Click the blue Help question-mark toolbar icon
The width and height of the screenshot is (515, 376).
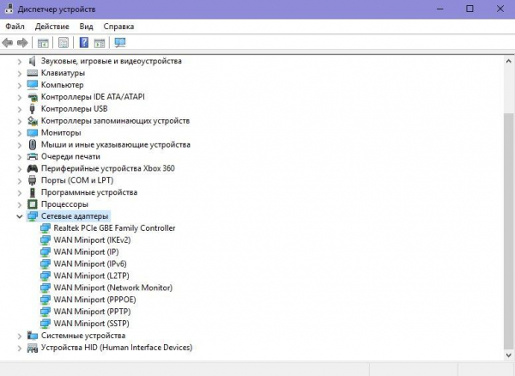(84, 43)
